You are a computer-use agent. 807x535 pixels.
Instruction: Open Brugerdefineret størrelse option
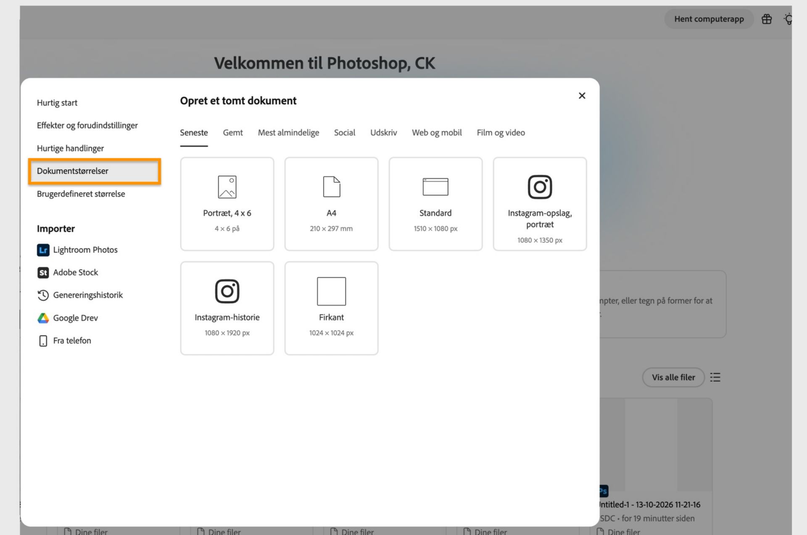81,194
